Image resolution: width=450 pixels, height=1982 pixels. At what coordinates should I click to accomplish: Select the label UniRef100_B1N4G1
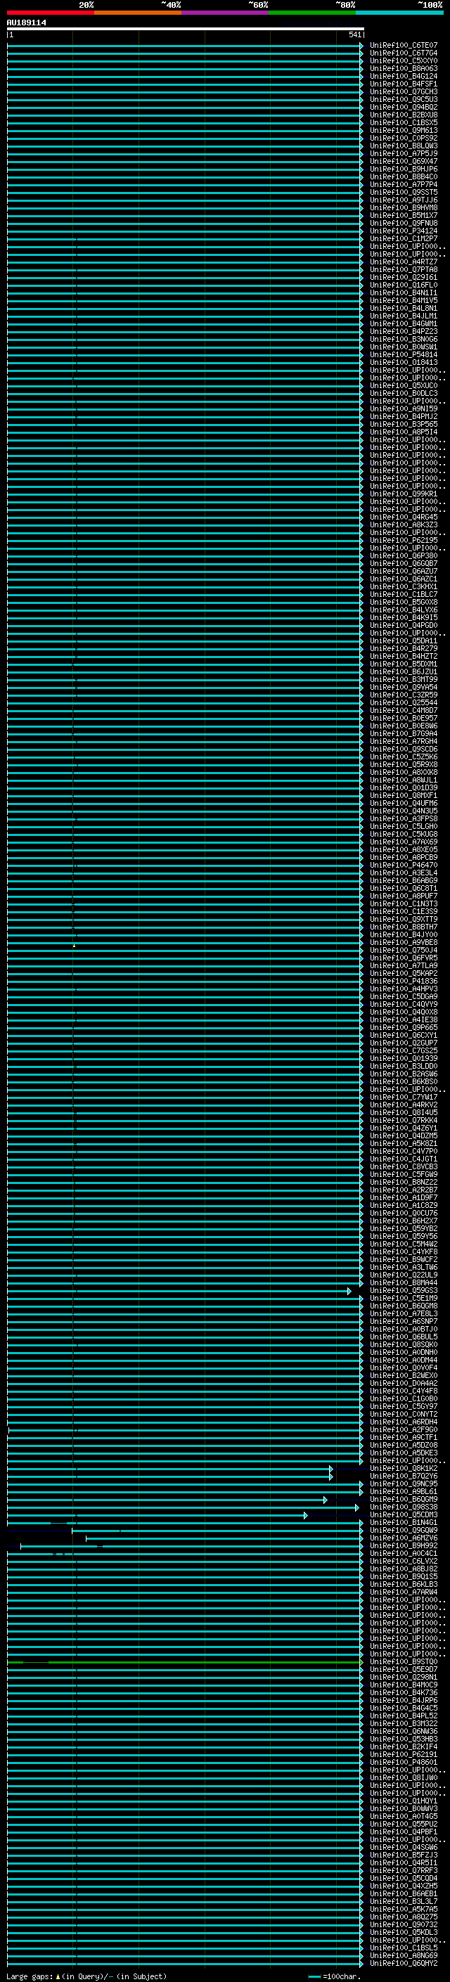403,1522
